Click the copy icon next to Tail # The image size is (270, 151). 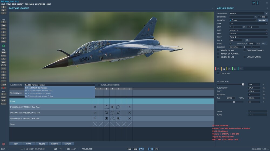247,40
